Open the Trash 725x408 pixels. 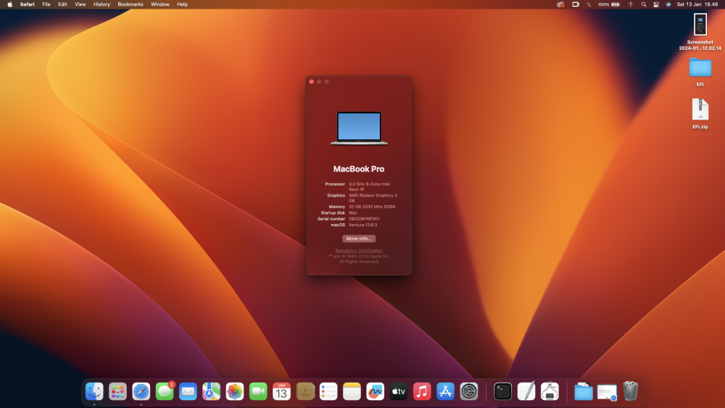[631, 391]
